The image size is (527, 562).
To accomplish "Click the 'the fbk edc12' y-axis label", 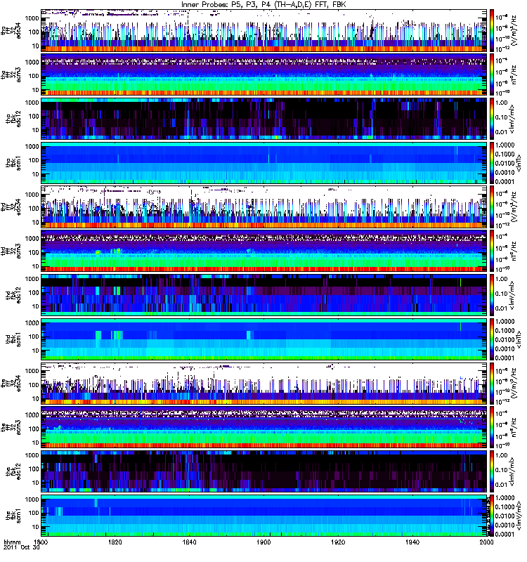I will point(13,471).
